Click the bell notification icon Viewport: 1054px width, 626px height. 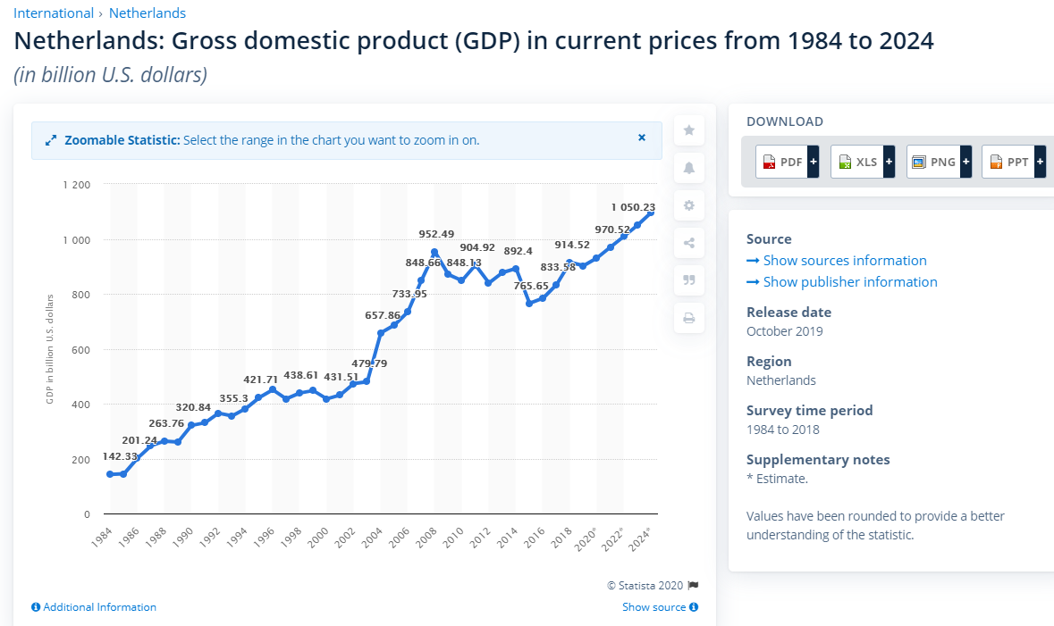689,168
